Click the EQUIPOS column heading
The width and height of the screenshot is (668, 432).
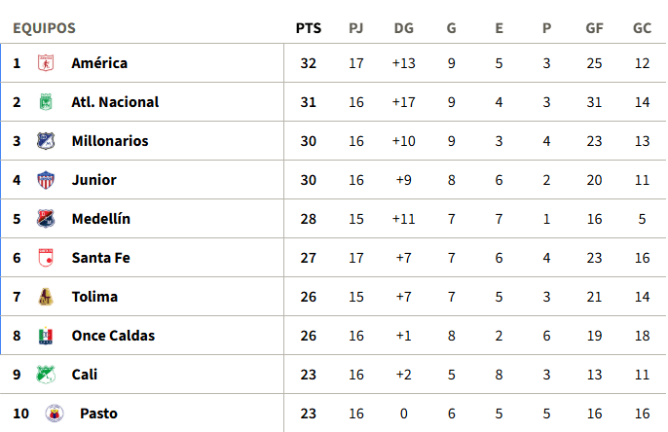[x=45, y=28]
